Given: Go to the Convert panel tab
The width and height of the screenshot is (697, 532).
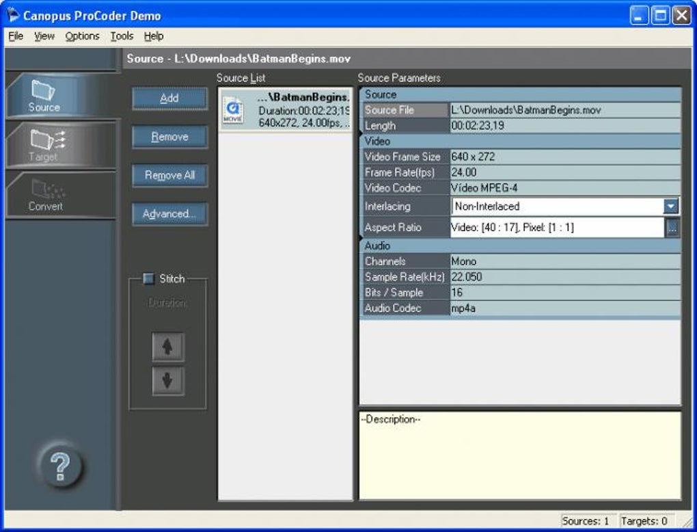Looking at the screenshot, I should (60, 196).
